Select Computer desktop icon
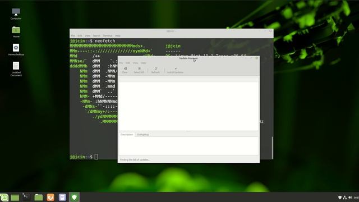This screenshot has width=359, height=202. coord(16,13)
